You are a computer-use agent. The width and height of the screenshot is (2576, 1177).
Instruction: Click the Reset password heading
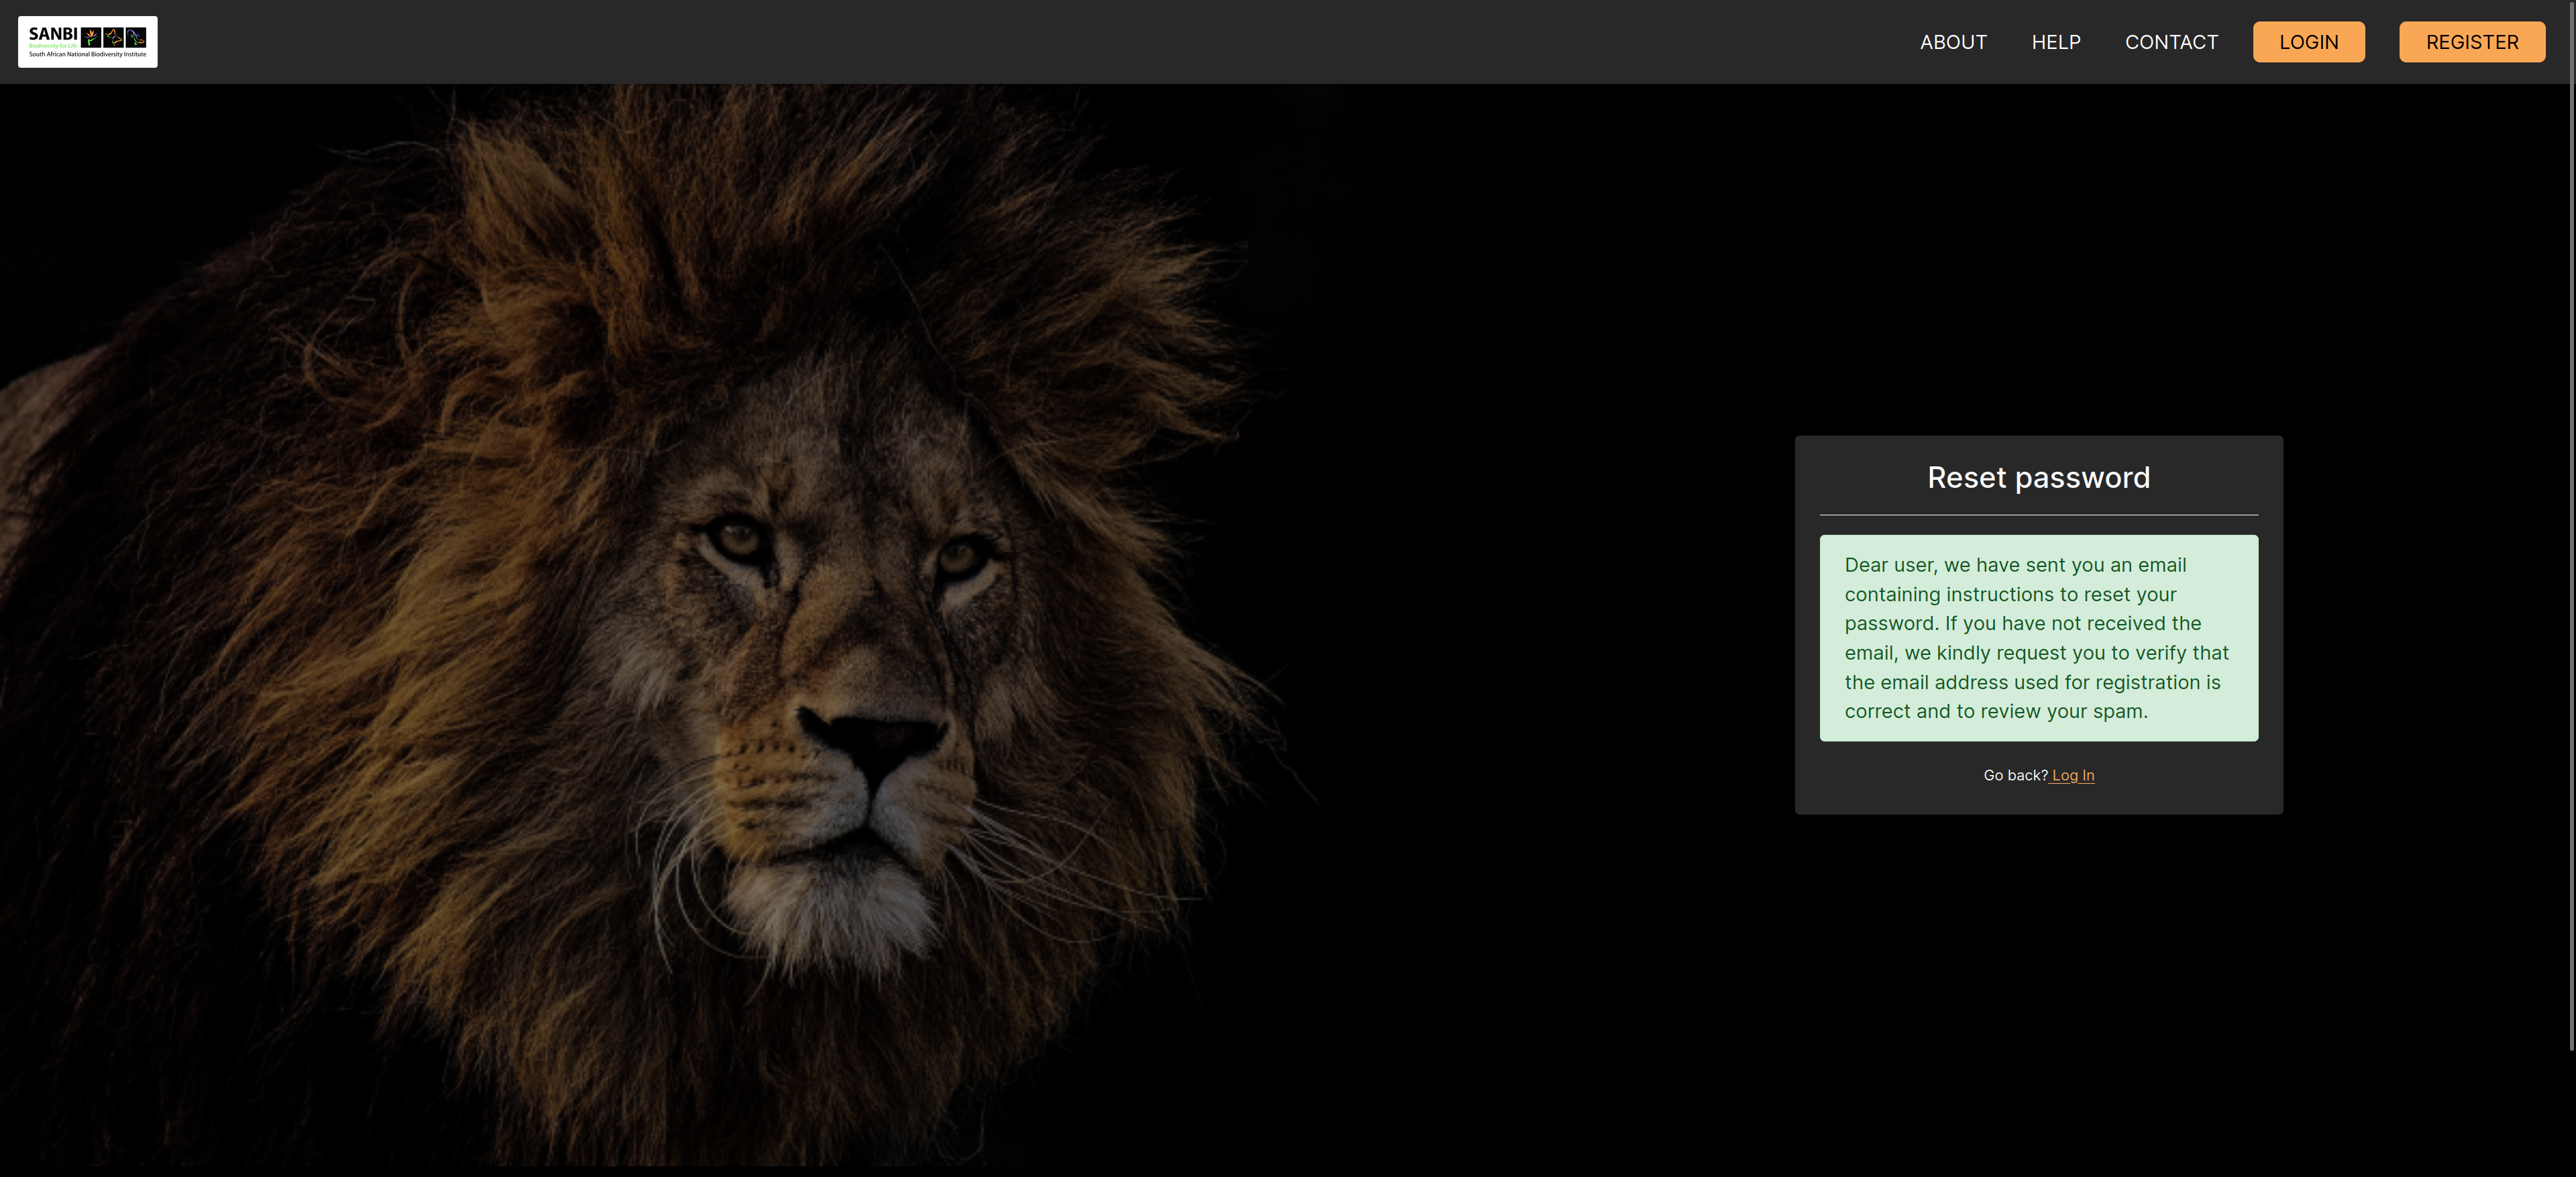pyautogui.click(x=2038, y=477)
